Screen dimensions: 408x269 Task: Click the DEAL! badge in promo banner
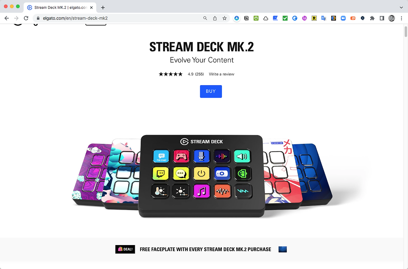(125, 249)
